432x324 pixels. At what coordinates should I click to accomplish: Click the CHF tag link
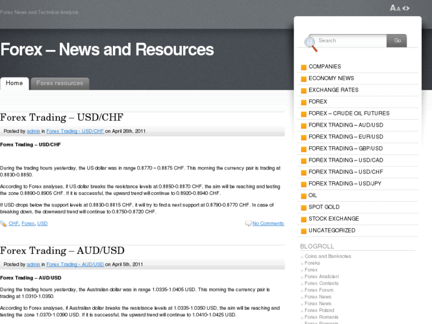pos(14,224)
